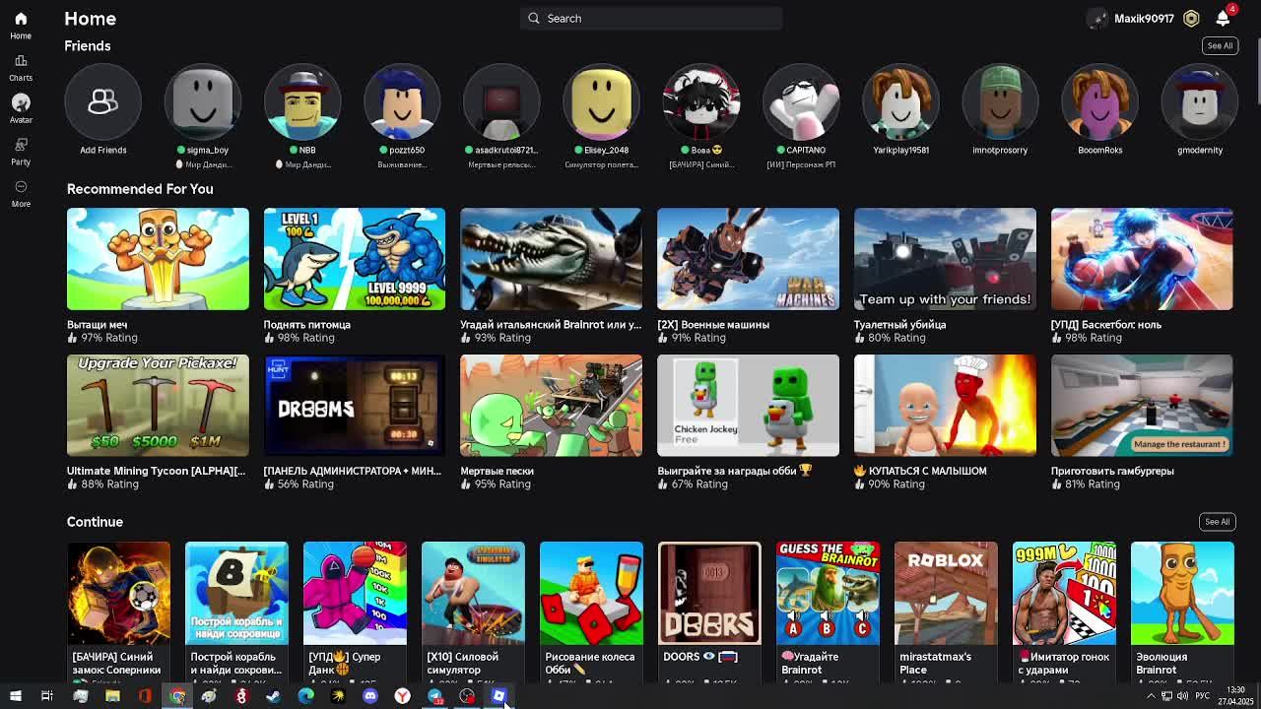Open the 'Поднять питомца' game thumbnail
The image size is (1261, 709).
click(x=355, y=259)
